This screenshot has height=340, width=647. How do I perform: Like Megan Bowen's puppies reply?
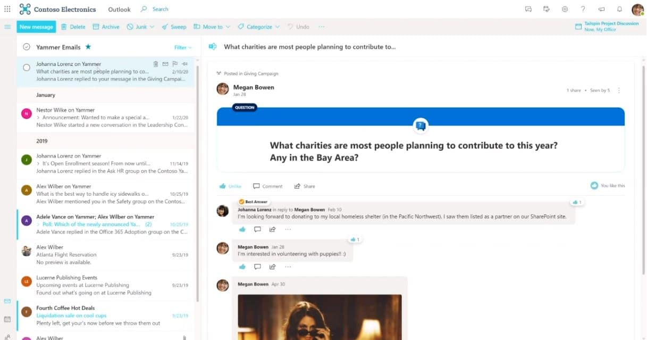(242, 267)
